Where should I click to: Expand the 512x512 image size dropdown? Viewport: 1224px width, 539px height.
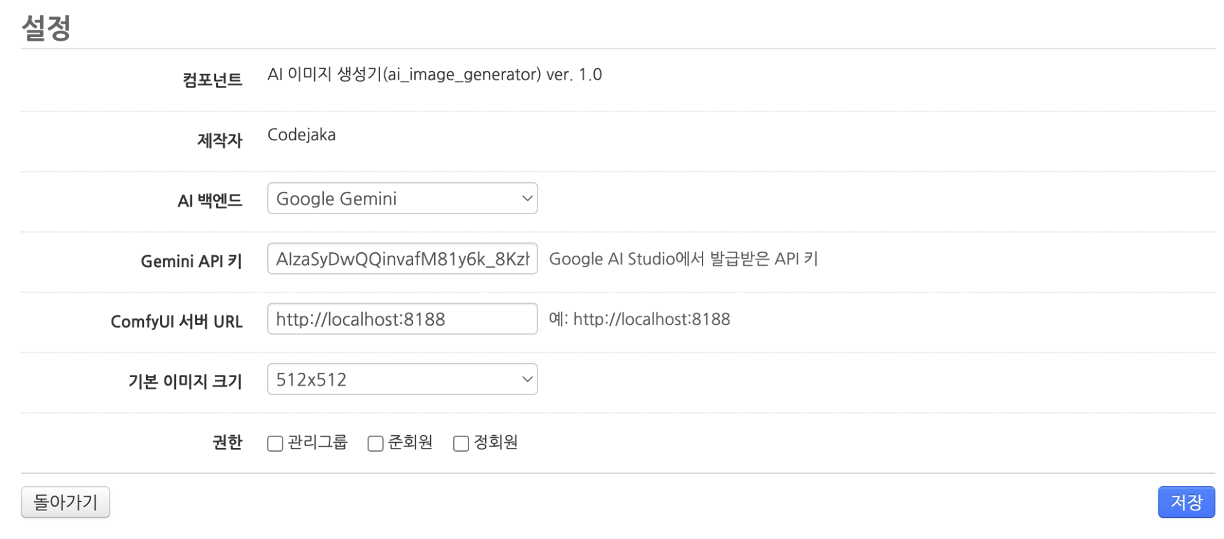[402, 379]
